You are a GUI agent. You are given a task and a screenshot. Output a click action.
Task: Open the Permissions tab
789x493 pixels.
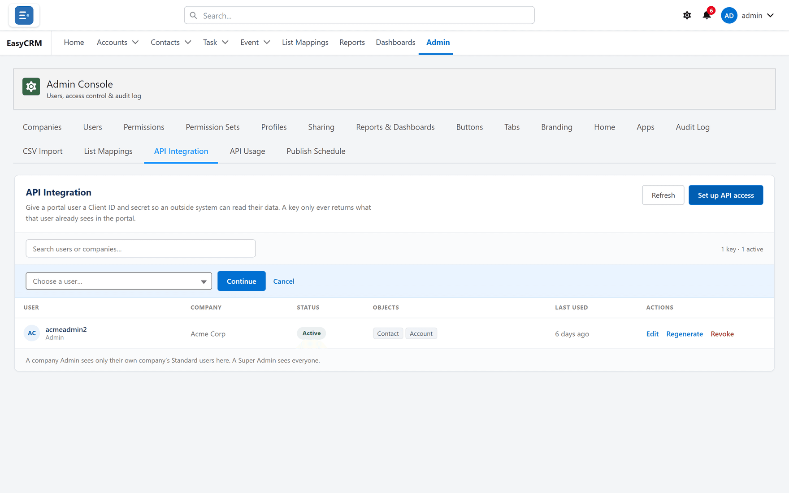pyautogui.click(x=144, y=127)
